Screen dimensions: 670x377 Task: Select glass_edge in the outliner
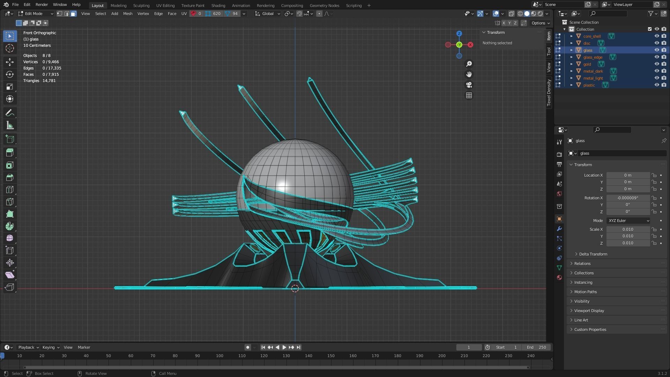point(593,57)
